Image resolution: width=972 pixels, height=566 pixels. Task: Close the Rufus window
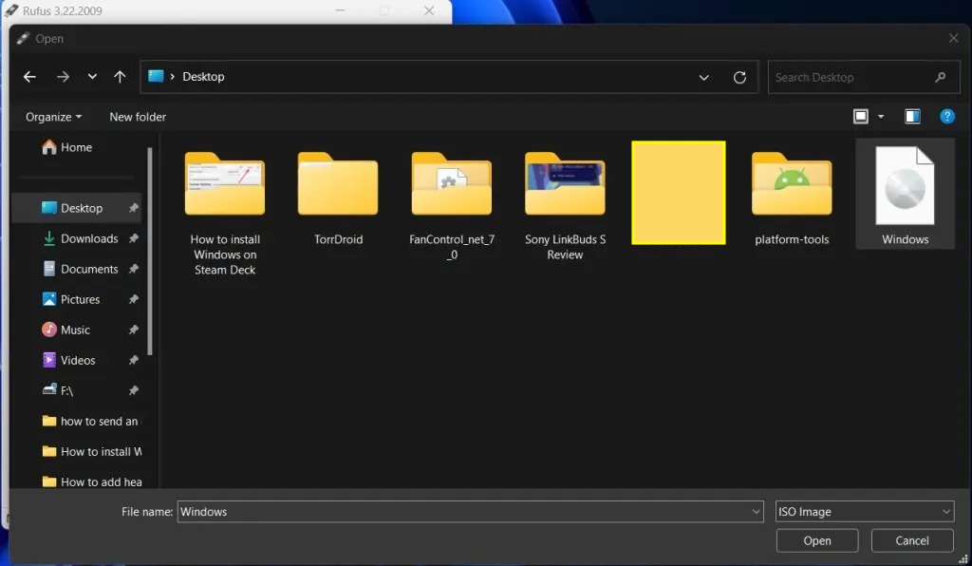pyautogui.click(x=429, y=10)
